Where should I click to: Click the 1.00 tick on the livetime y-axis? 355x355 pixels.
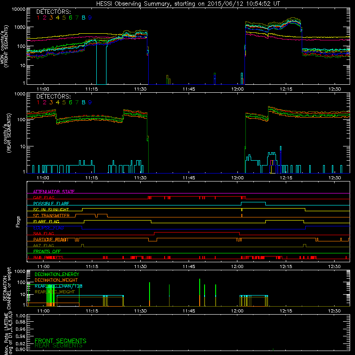20,316
